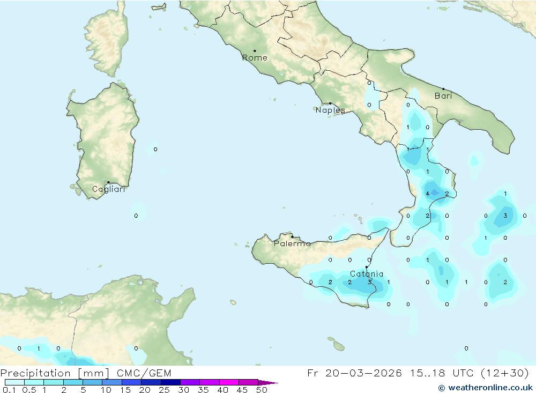536x393 pixels.
Task: Click the black dot marking Bari
Action: [444, 89]
